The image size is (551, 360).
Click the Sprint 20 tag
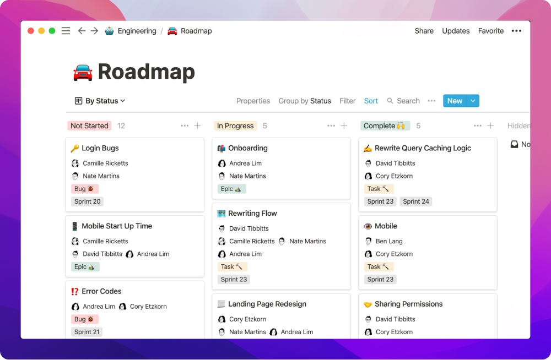click(x=87, y=201)
